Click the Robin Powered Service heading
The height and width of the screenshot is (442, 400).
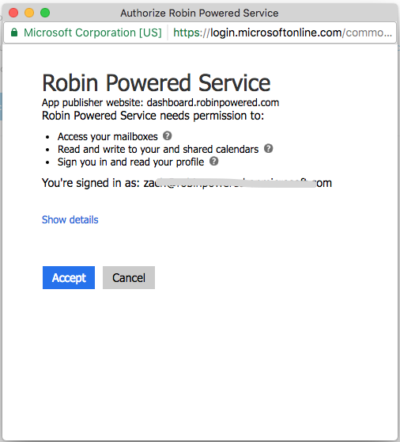156,83
